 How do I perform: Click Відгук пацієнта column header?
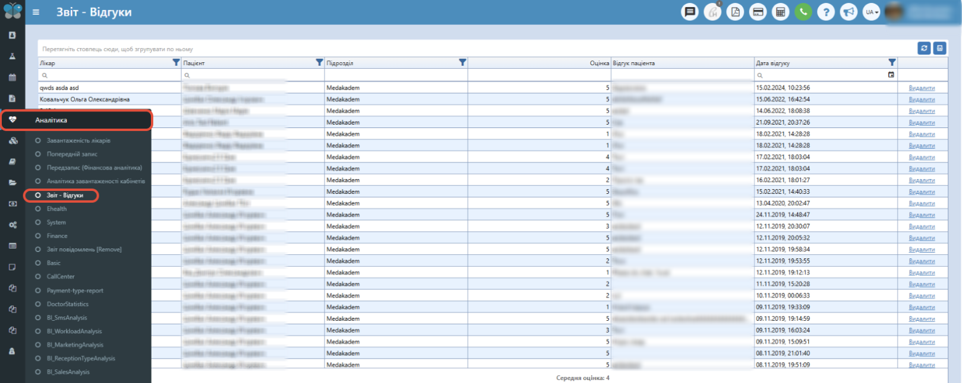coord(633,63)
